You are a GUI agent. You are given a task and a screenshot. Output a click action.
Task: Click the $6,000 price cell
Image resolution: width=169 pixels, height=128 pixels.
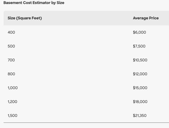139,32
